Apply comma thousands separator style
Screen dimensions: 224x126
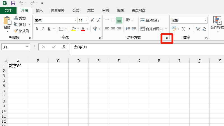pos(190,29)
